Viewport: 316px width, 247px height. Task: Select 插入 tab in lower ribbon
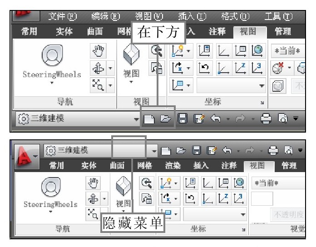point(201,166)
